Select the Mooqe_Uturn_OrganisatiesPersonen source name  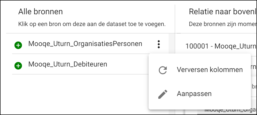pos(85,44)
